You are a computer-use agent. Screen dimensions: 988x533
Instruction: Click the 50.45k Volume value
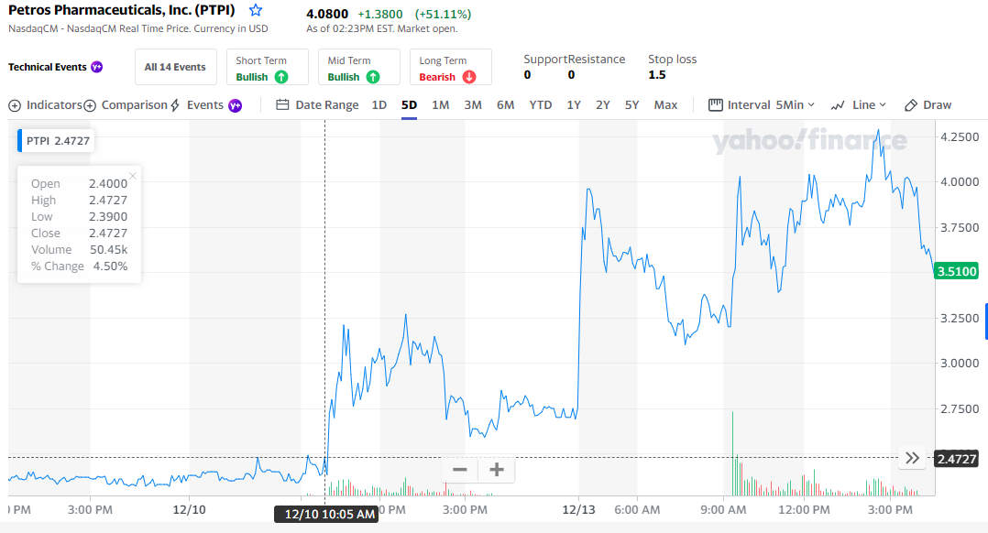click(x=108, y=250)
